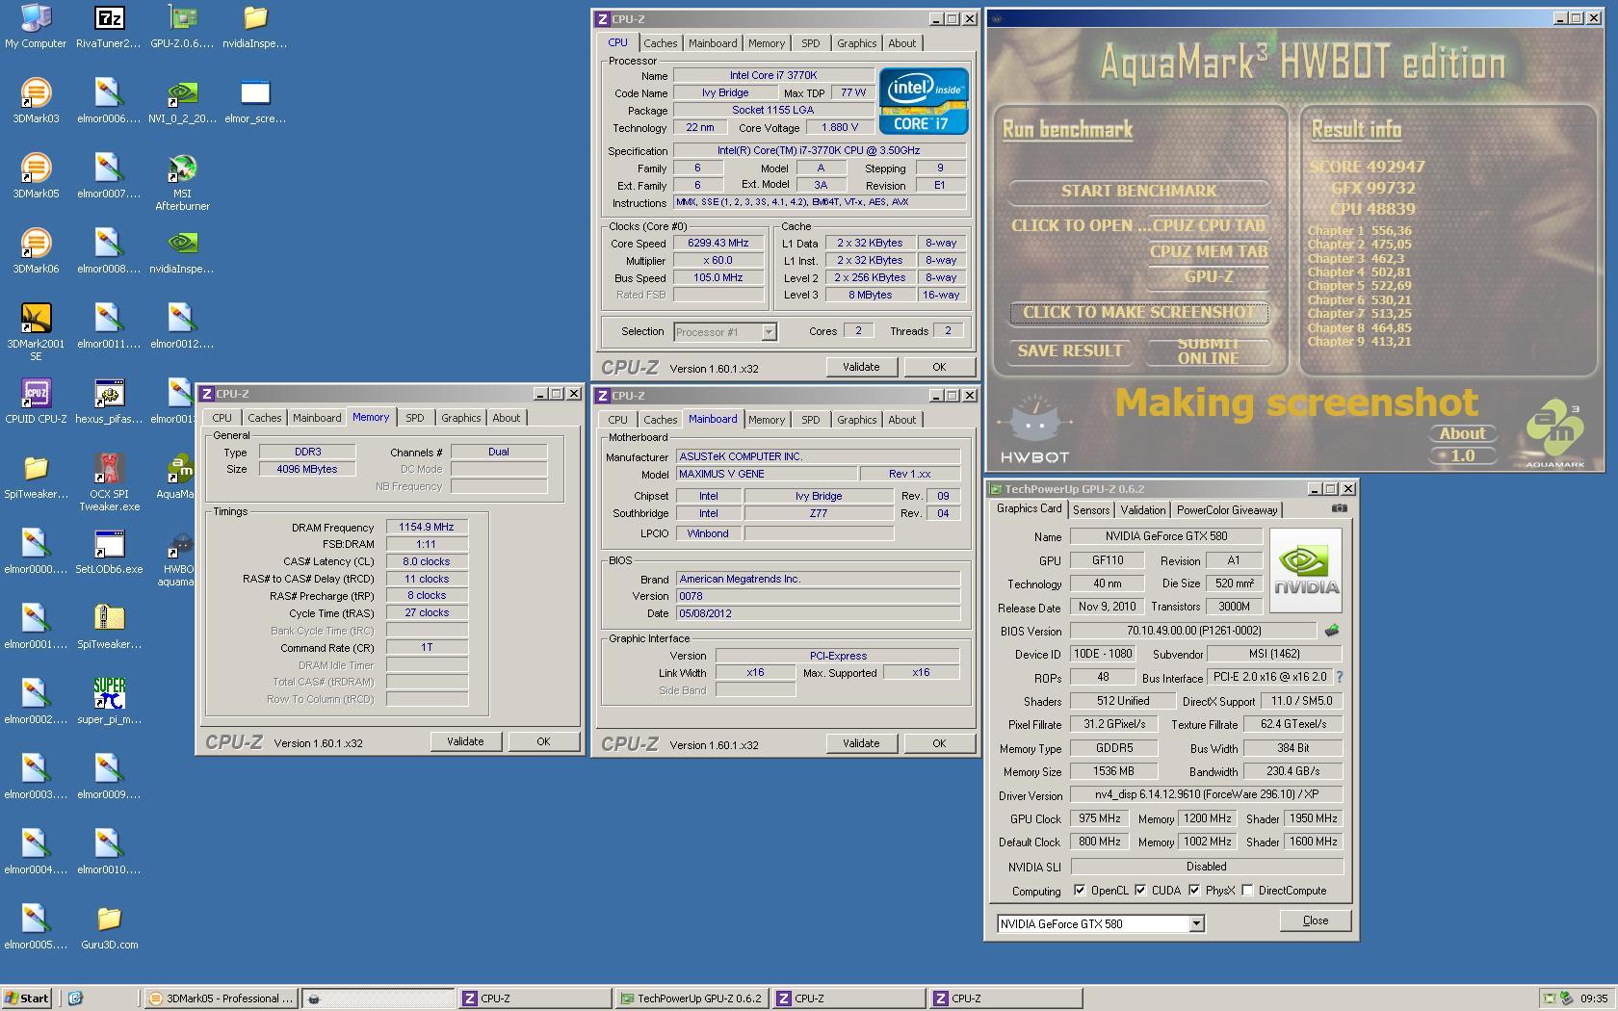Image resolution: width=1618 pixels, height=1011 pixels.
Task: Open super_pi_m desktop icon
Action: (x=109, y=702)
